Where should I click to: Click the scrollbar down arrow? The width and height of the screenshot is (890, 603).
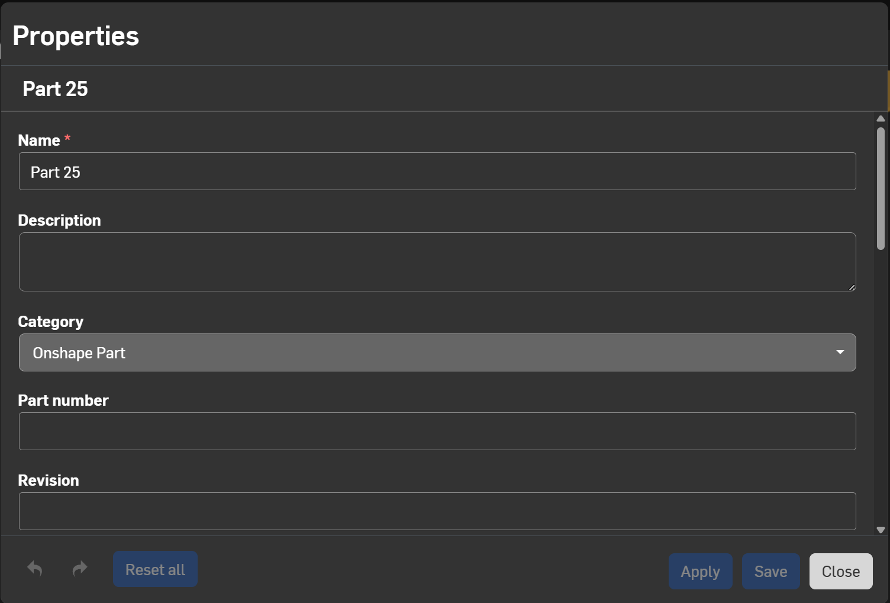pos(881,530)
